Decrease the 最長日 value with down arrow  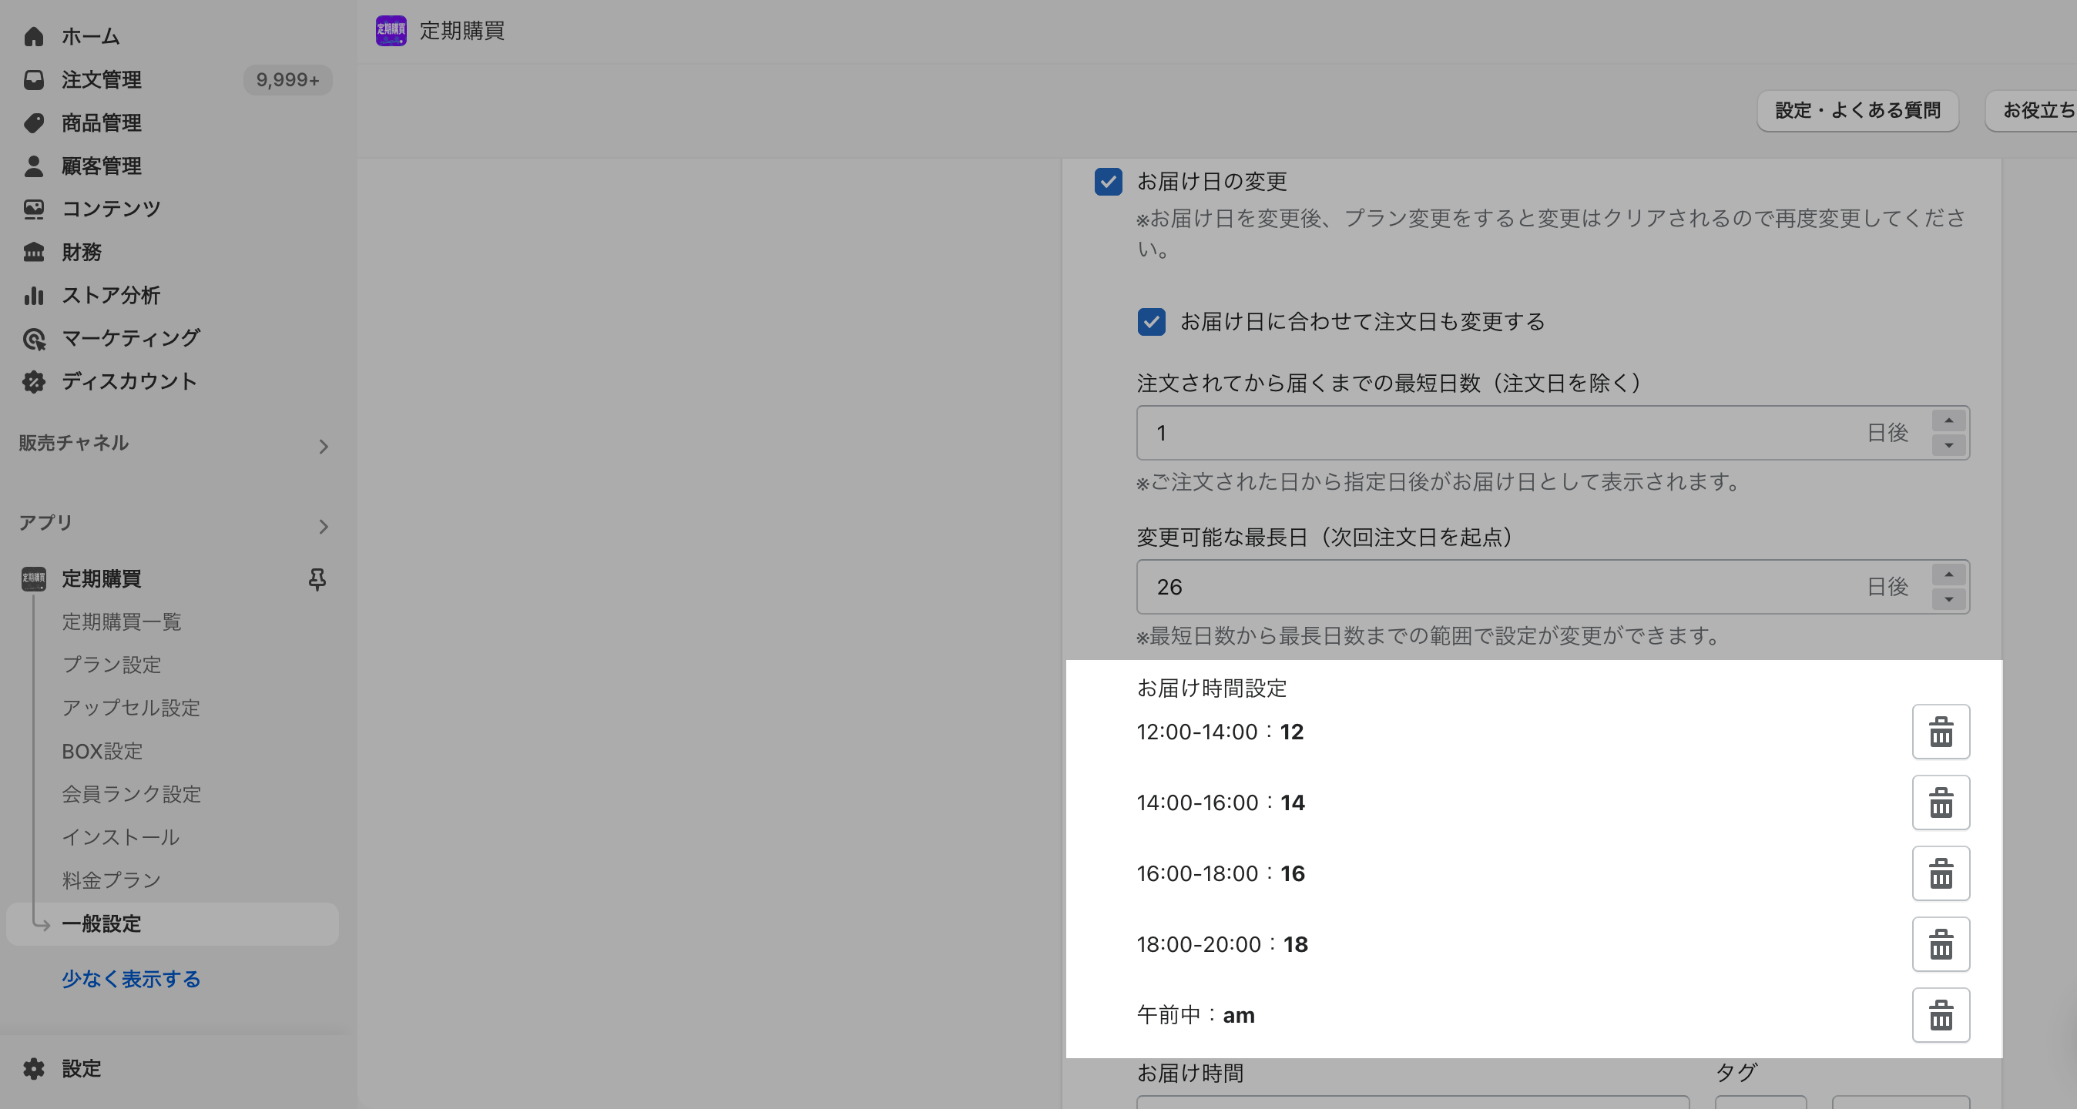(1948, 600)
